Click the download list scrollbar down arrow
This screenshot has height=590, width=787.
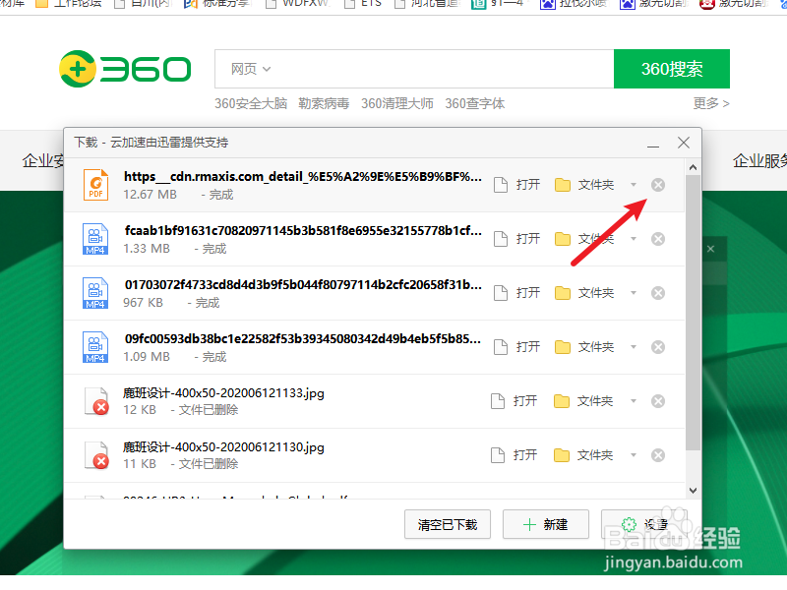(692, 489)
